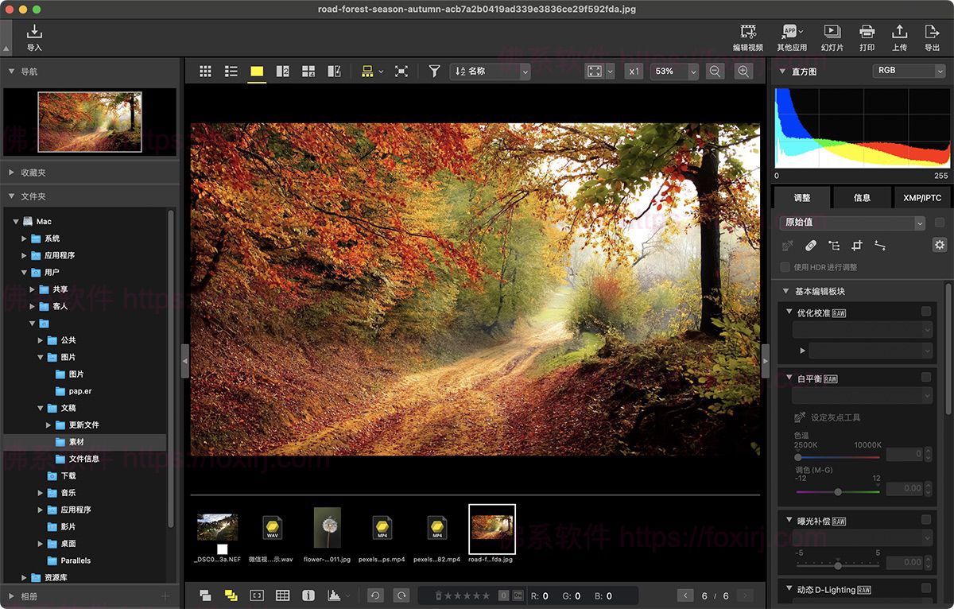Open the 53% zoom level dropdown
The width and height of the screenshot is (954, 609).
[673, 72]
